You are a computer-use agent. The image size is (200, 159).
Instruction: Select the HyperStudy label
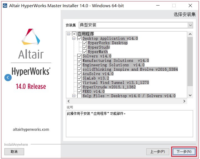pyautogui.click(x=99, y=47)
